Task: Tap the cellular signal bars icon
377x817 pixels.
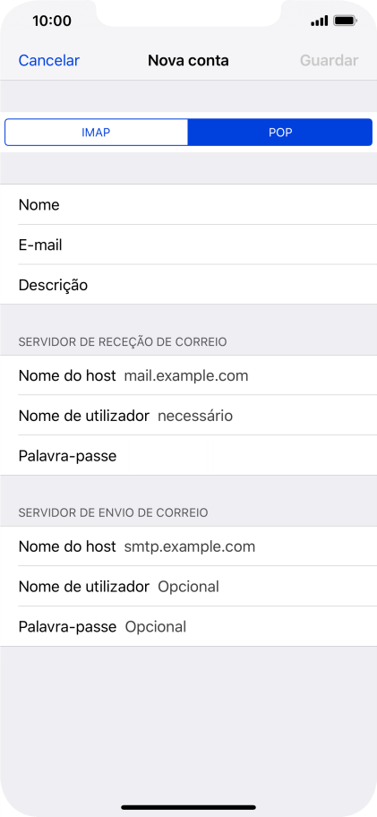Action: click(319, 21)
